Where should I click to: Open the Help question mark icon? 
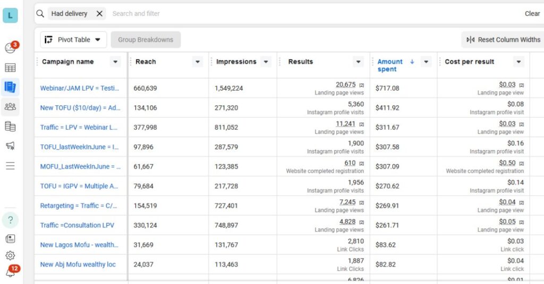click(10, 220)
